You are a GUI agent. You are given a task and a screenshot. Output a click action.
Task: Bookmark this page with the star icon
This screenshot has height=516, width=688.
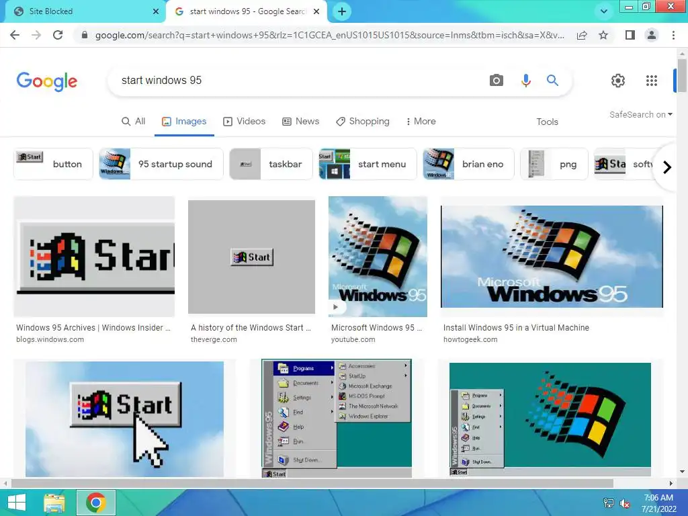603,35
